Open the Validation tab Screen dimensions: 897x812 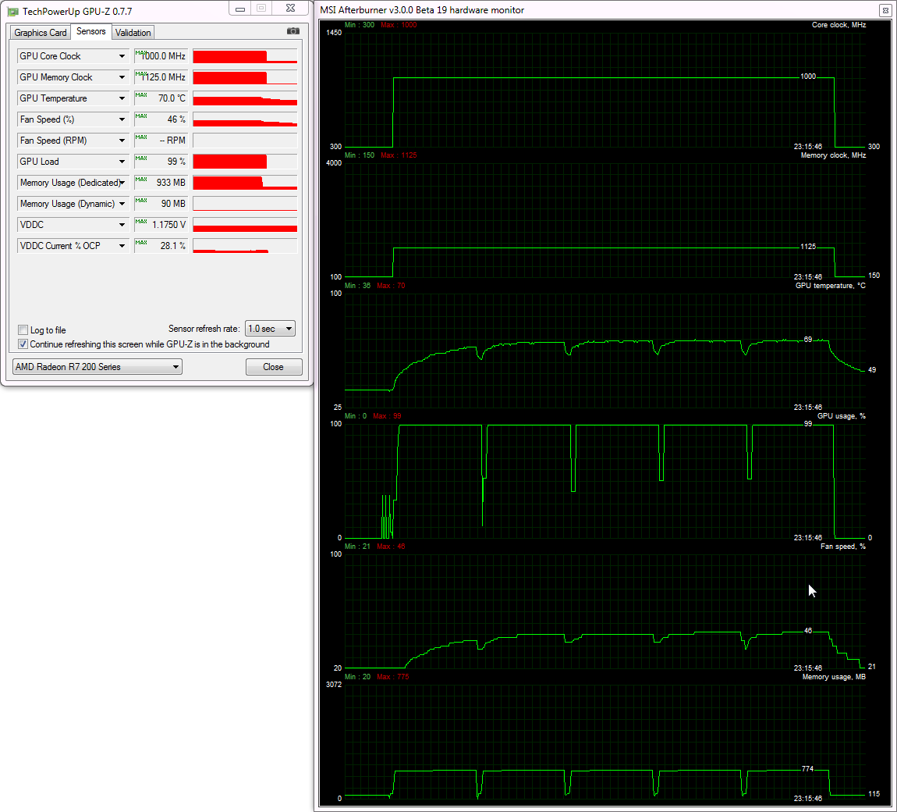(133, 33)
